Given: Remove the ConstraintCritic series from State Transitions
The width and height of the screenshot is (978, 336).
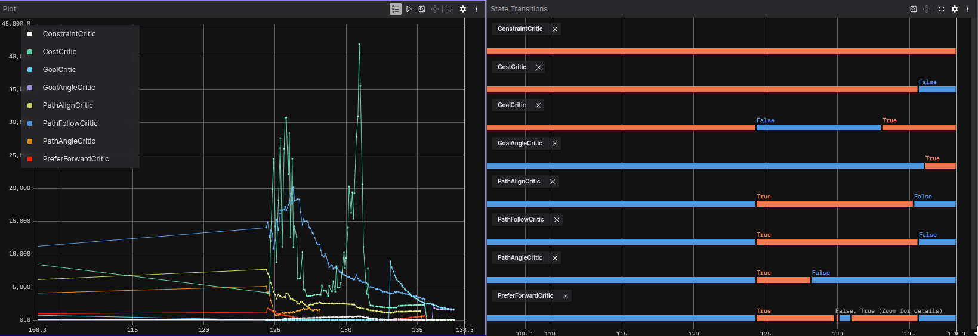Looking at the screenshot, I should point(555,29).
